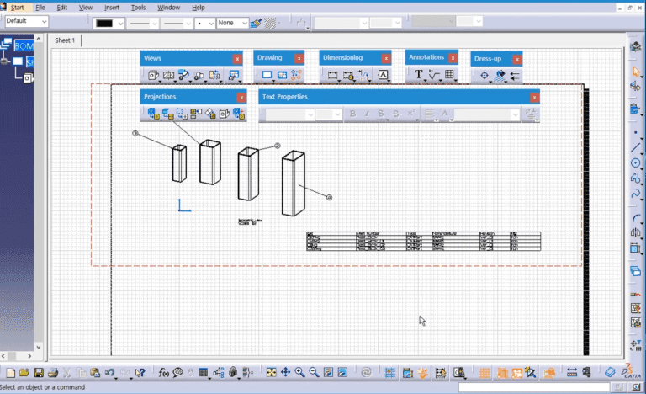Click the Center Line icon in Dress-up toolbar
The image size is (646, 394).
[484, 76]
